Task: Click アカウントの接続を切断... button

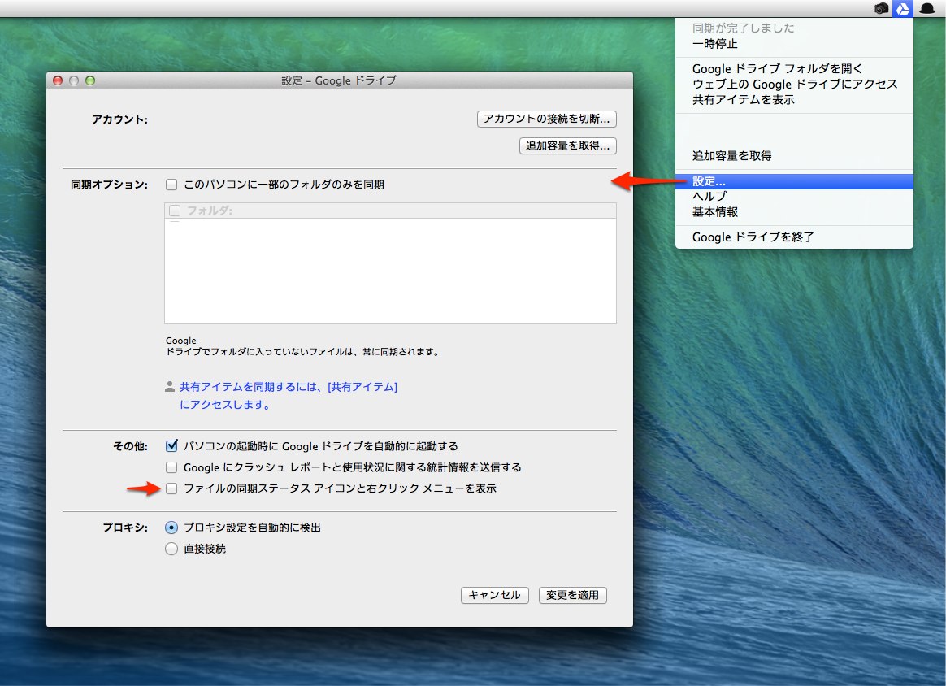Action: pyautogui.click(x=547, y=119)
